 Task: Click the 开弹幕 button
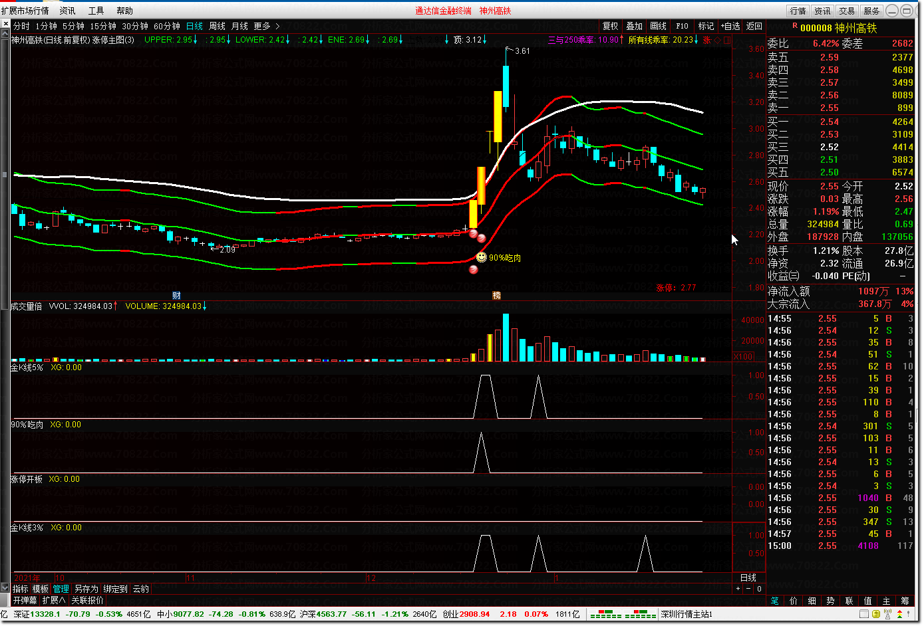coord(25,600)
